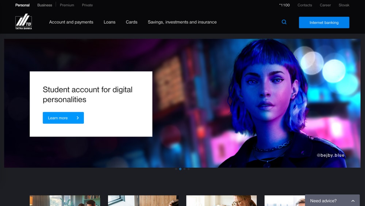Switch language to Slovak
The image size is (365, 206).
pyautogui.click(x=344, y=5)
